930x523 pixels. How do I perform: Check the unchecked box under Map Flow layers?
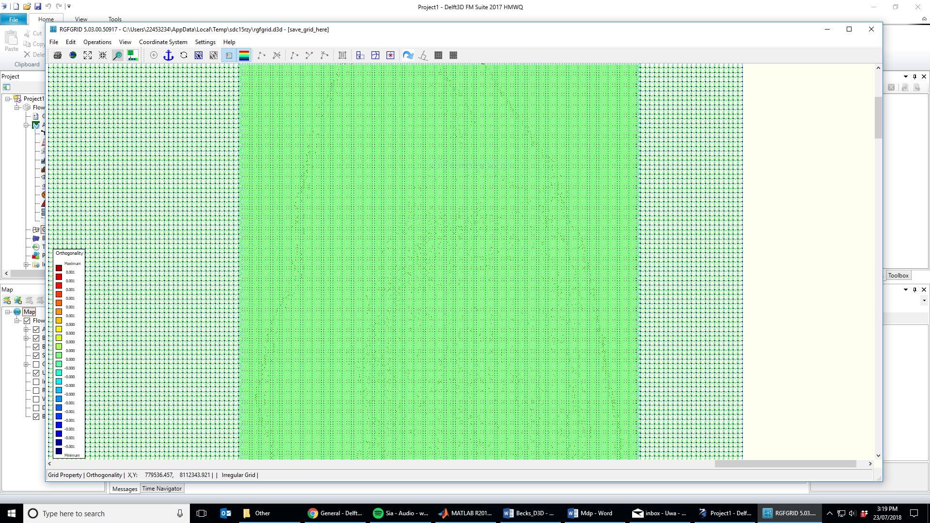pos(36,364)
